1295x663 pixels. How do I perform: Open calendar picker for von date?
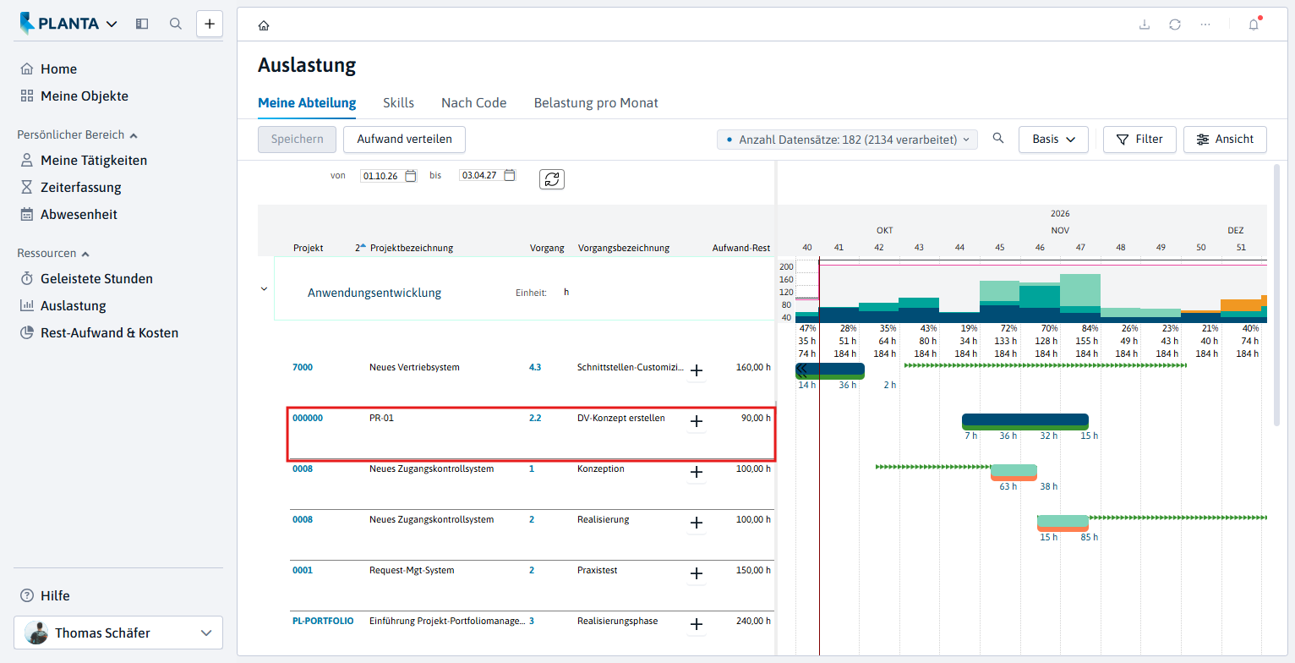click(411, 176)
